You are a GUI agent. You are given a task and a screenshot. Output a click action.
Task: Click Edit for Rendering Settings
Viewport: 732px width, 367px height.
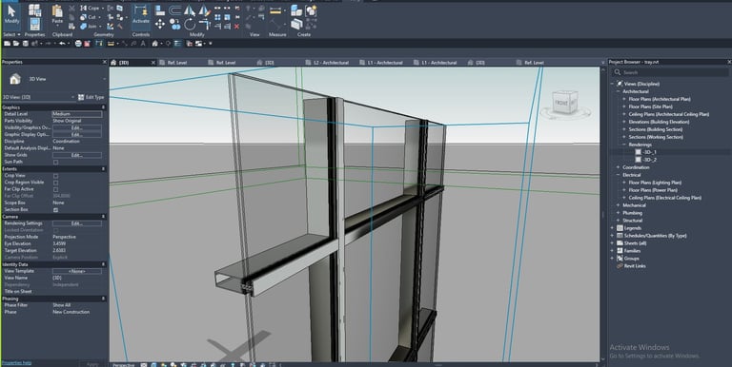(76, 223)
